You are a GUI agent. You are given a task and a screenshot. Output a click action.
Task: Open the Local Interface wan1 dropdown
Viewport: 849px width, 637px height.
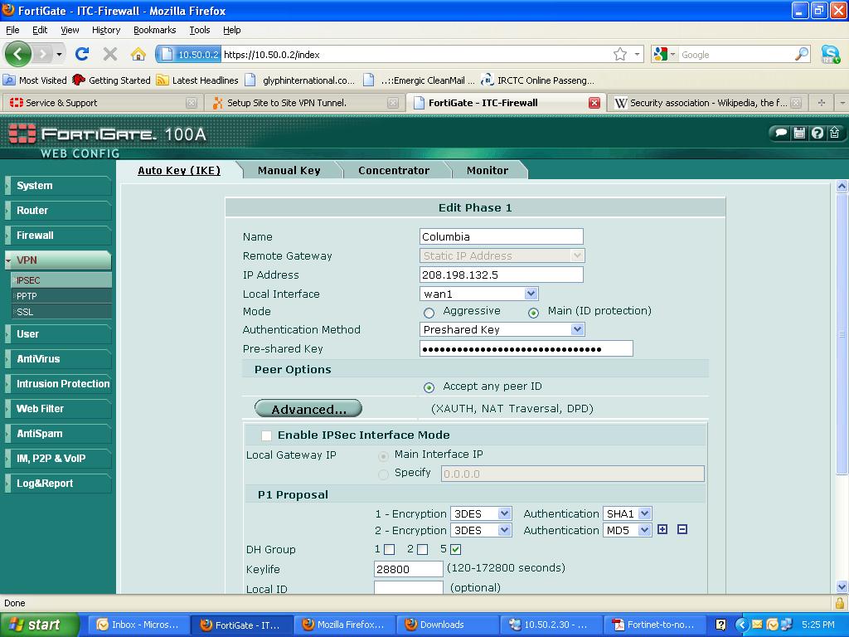click(478, 294)
